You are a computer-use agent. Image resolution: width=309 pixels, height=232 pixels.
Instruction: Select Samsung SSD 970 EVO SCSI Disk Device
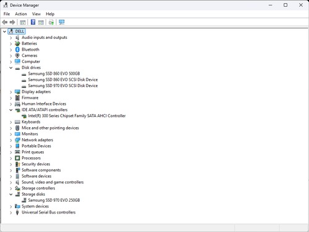(x=63, y=86)
